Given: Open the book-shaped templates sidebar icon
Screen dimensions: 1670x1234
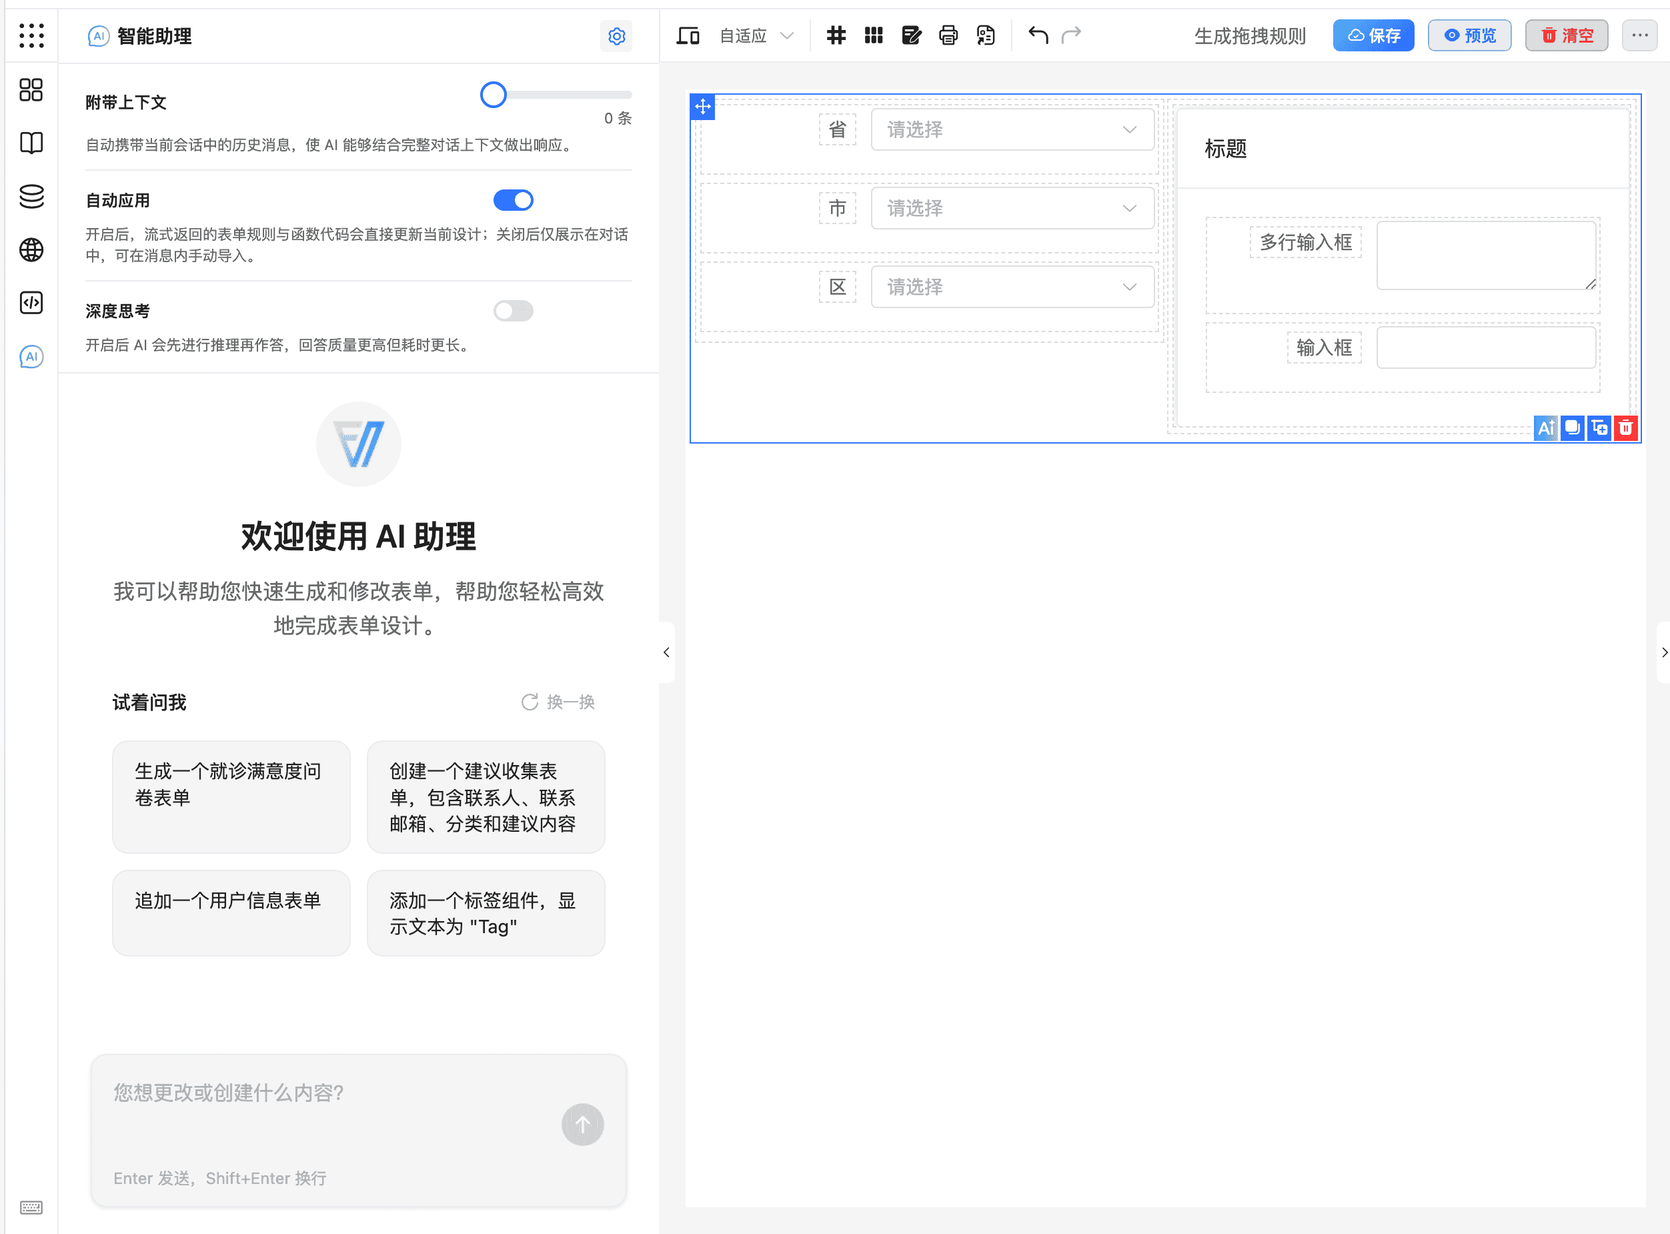Looking at the screenshot, I should pyautogui.click(x=31, y=143).
